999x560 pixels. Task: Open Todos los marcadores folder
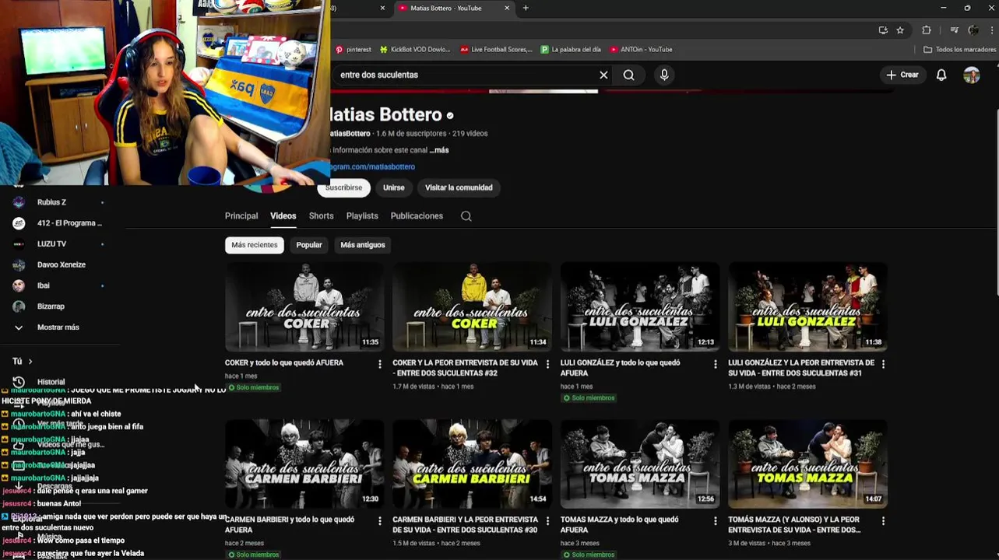[959, 49]
